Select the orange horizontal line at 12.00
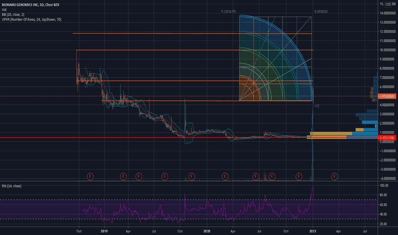 click(x=193, y=33)
